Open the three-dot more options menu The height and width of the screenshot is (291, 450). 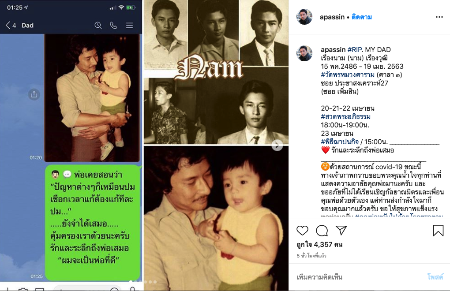[439, 17]
